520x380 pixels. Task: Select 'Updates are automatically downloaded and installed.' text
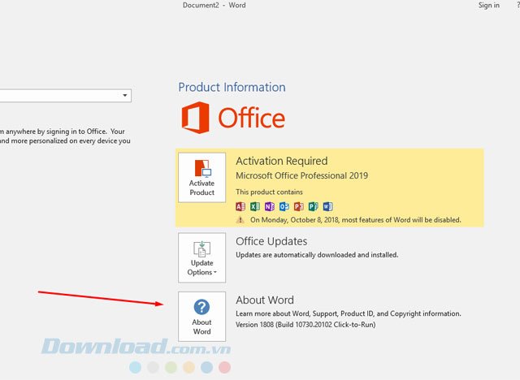pyautogui.click(x=317, y=255)
